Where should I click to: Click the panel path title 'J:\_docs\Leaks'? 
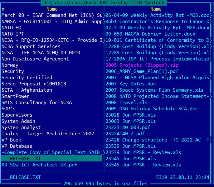(x=104, y=2)
